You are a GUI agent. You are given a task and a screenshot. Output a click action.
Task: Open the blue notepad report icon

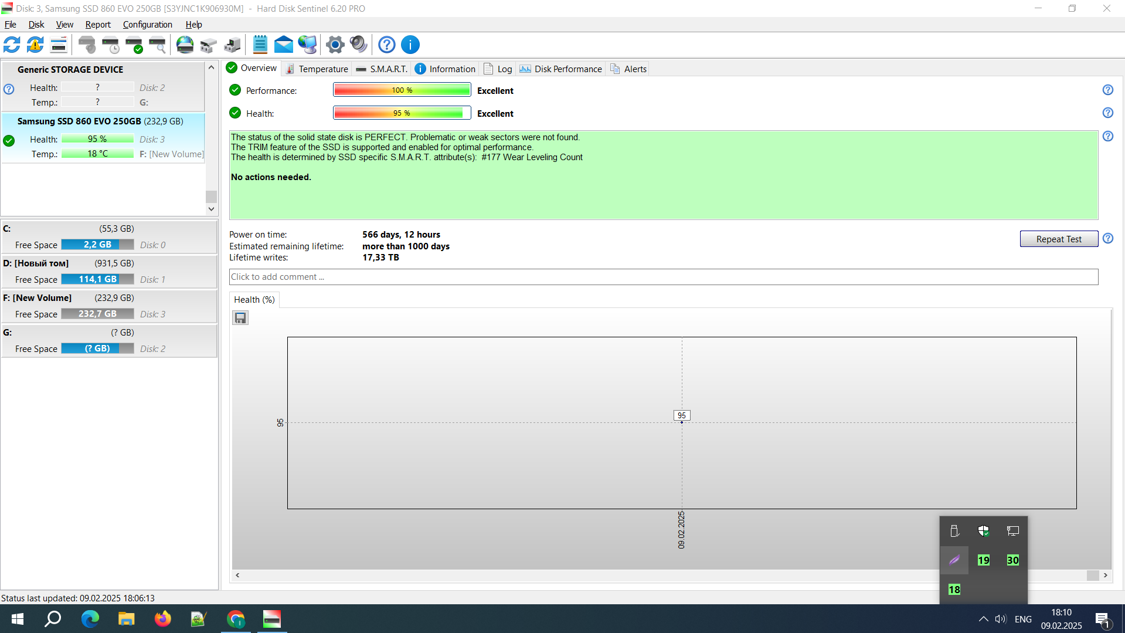(260, 45)
